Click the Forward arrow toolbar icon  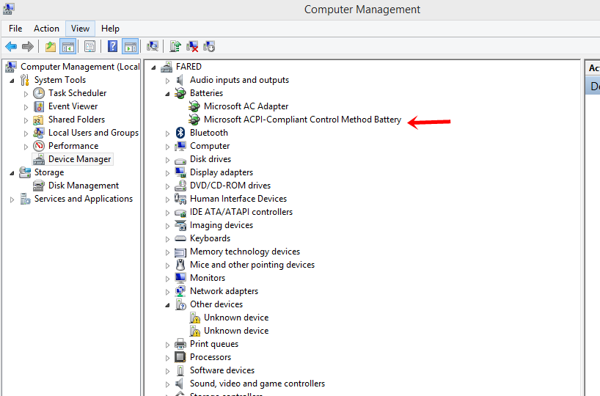click(28, 47)
